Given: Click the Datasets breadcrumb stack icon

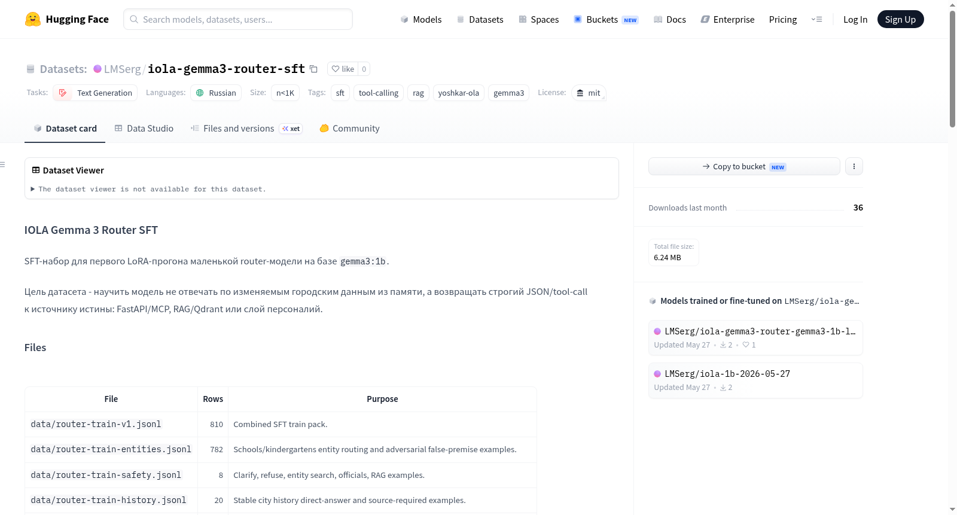Looking at the screenshot, I should [x=31, y=69].
